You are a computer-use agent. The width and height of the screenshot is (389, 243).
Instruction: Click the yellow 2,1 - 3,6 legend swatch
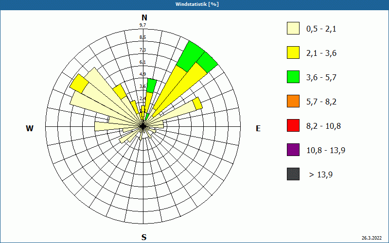click(293, 52)
